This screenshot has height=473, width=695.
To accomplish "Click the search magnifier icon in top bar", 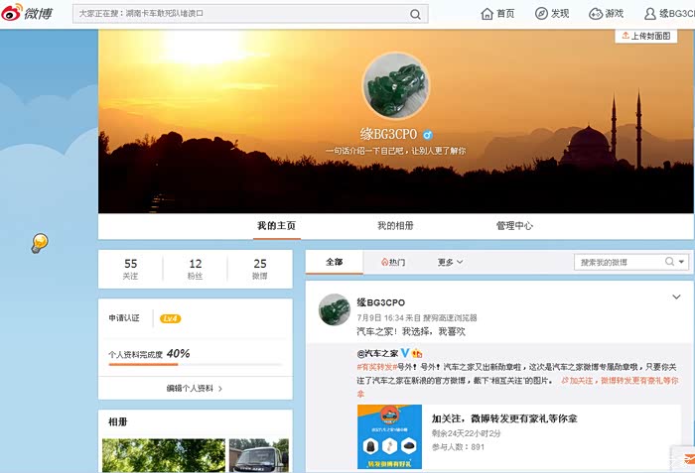I will tap(415, 14).
